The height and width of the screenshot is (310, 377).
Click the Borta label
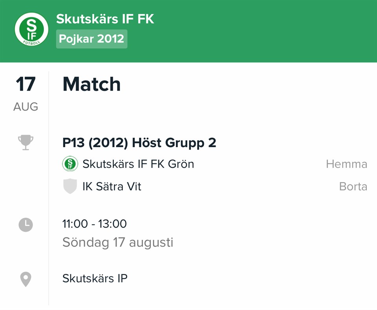353,187
